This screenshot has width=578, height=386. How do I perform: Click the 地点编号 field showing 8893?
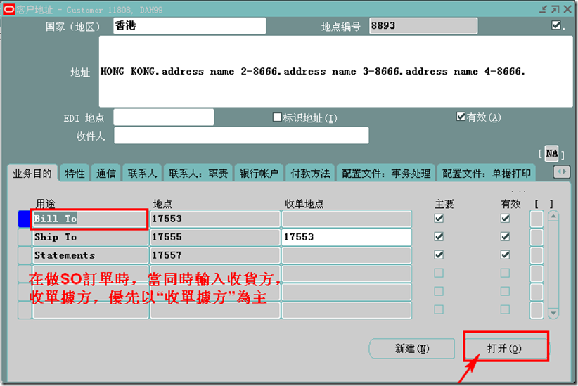tap(423, 26)
